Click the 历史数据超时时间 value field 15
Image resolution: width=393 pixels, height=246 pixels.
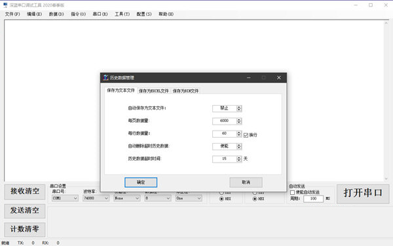pyautogui.click(x=224, y=159)
